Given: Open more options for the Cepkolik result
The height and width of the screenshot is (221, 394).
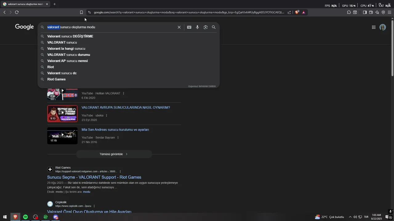Looking at the screenshot, I should coord(94,206).
